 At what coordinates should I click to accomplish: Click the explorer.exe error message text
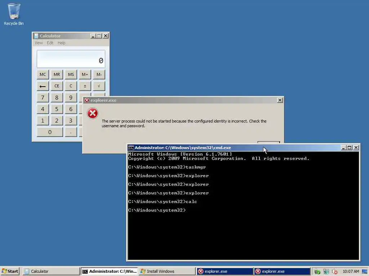click(x=184, y=124)
